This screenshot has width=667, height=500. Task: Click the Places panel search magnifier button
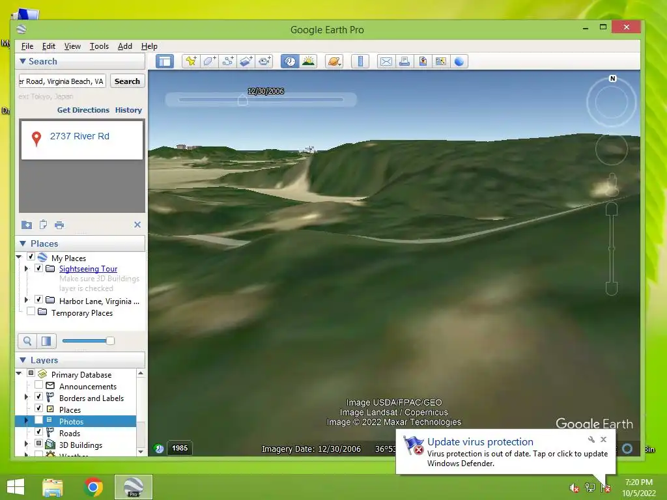[x=27, y=341]
